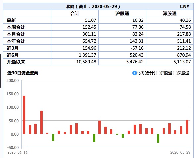Viewport: 196px width, 158px height.
Task: Click the value 654.72
Action: pyautogui.click(x=89, y=41)
